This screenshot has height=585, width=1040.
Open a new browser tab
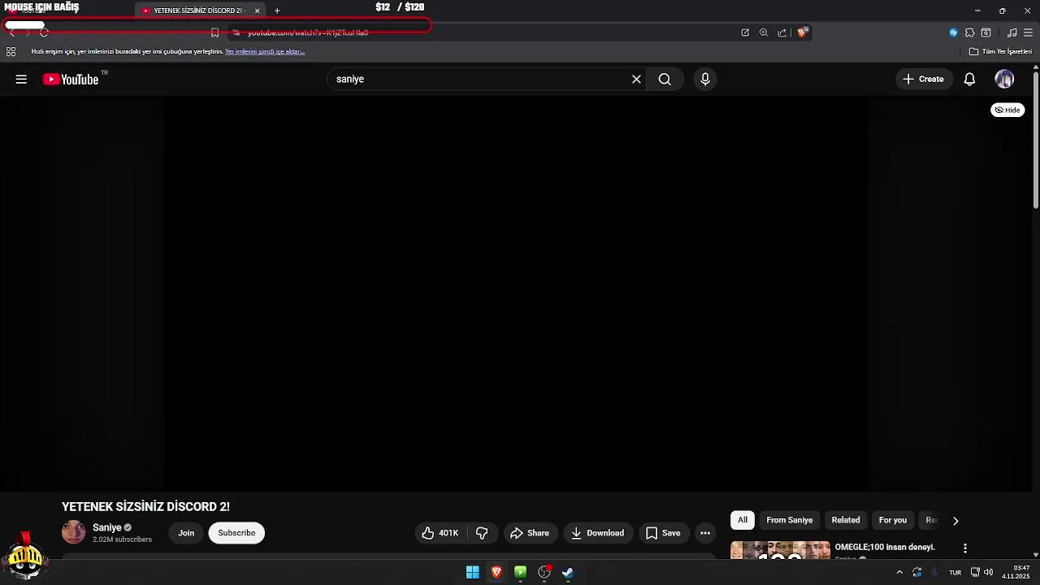click(277, 11)
